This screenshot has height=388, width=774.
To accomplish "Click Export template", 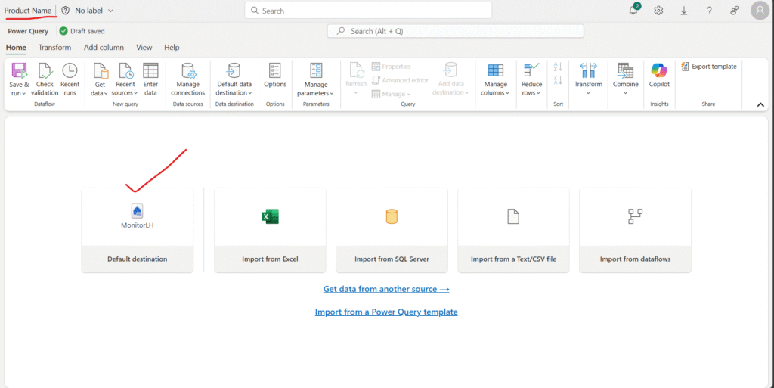I will 709,67.
